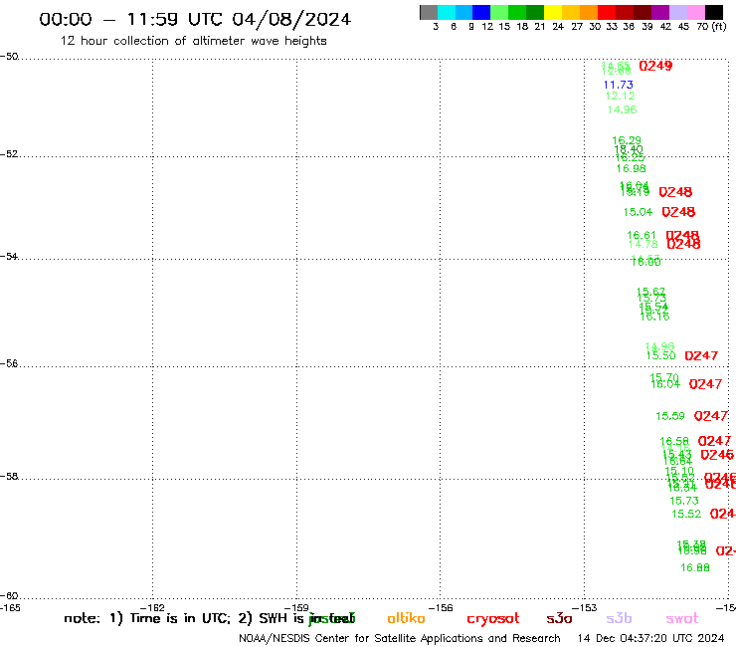
Task: Click the 0247 time beside 16.58
Action: (714, 441)
